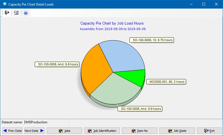Select the light blue pie slice
Viewport: 223px width, 136px height.
[x=122, y=55]
